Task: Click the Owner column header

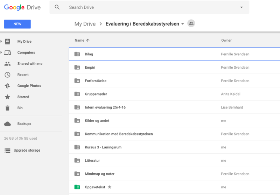Action: 226,40
